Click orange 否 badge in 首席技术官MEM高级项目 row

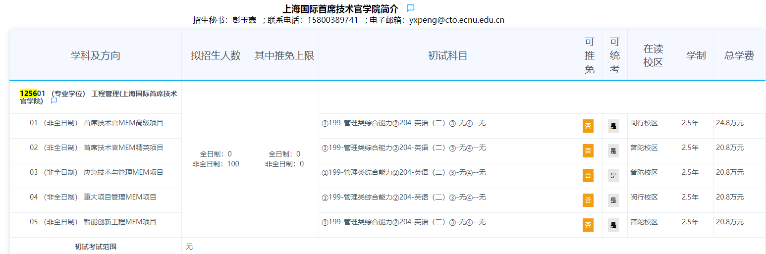point(588,126)
